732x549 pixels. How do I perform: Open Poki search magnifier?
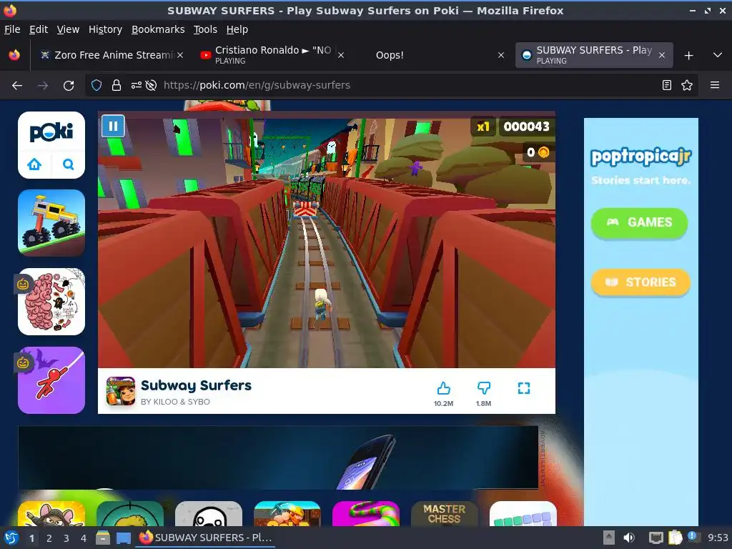point(68,164)
